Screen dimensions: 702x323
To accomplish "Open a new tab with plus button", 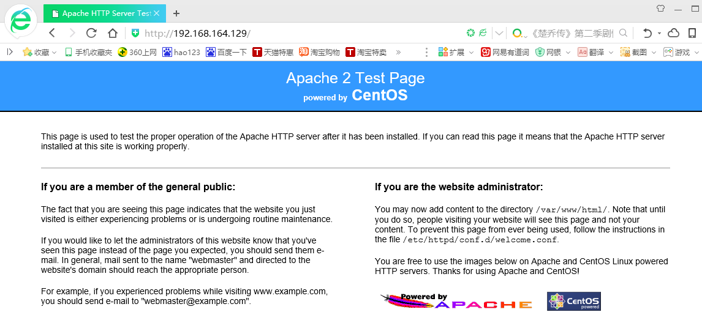I will [x=176, y=13].
